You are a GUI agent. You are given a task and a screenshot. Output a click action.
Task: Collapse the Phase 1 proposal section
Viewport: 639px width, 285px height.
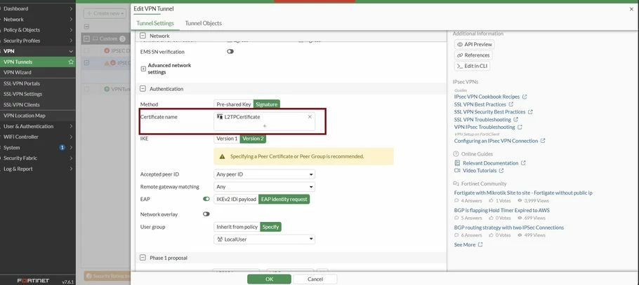point(143,258)
